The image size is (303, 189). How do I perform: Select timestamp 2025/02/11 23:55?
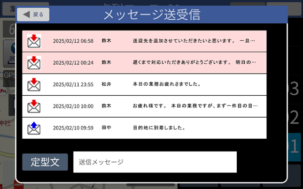pyautogui.click(x=73, y=84)
